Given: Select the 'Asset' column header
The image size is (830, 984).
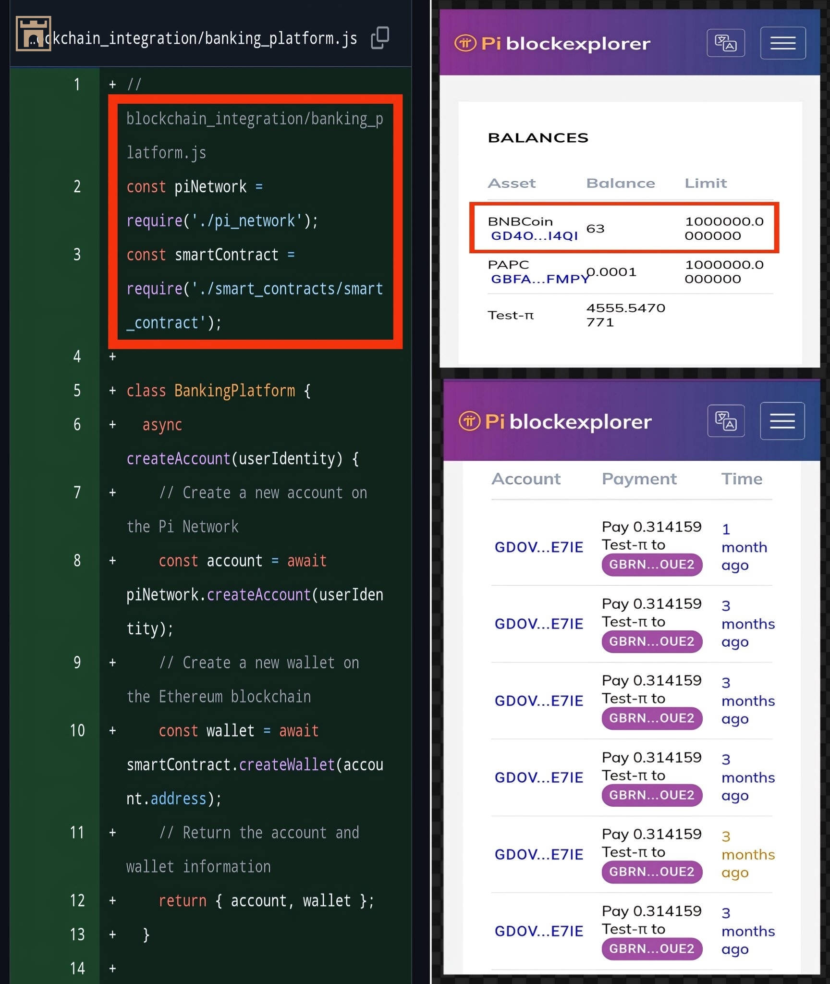Looking at the screenshot, I should 512,183.
